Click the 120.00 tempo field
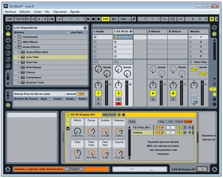 (20, 19)
